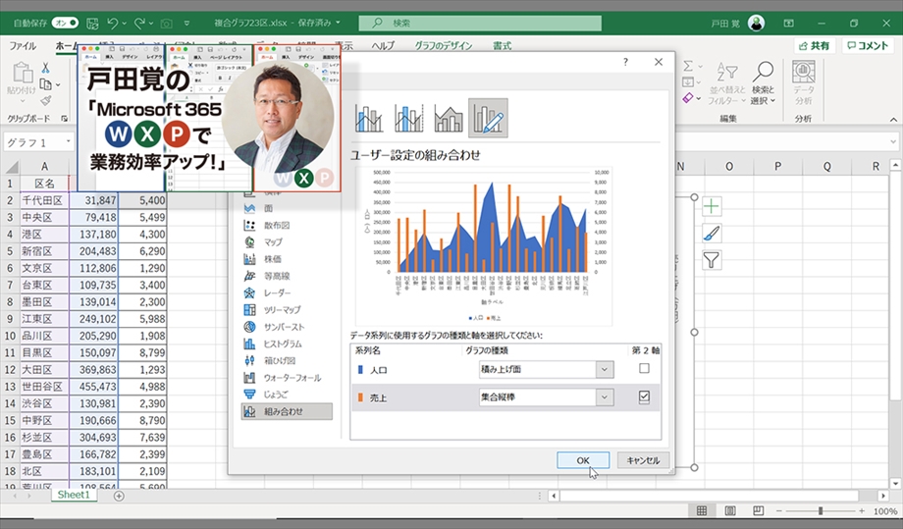Click the dialog help question mark
This screenshot has width=903, height=529.
coord(625,62)
